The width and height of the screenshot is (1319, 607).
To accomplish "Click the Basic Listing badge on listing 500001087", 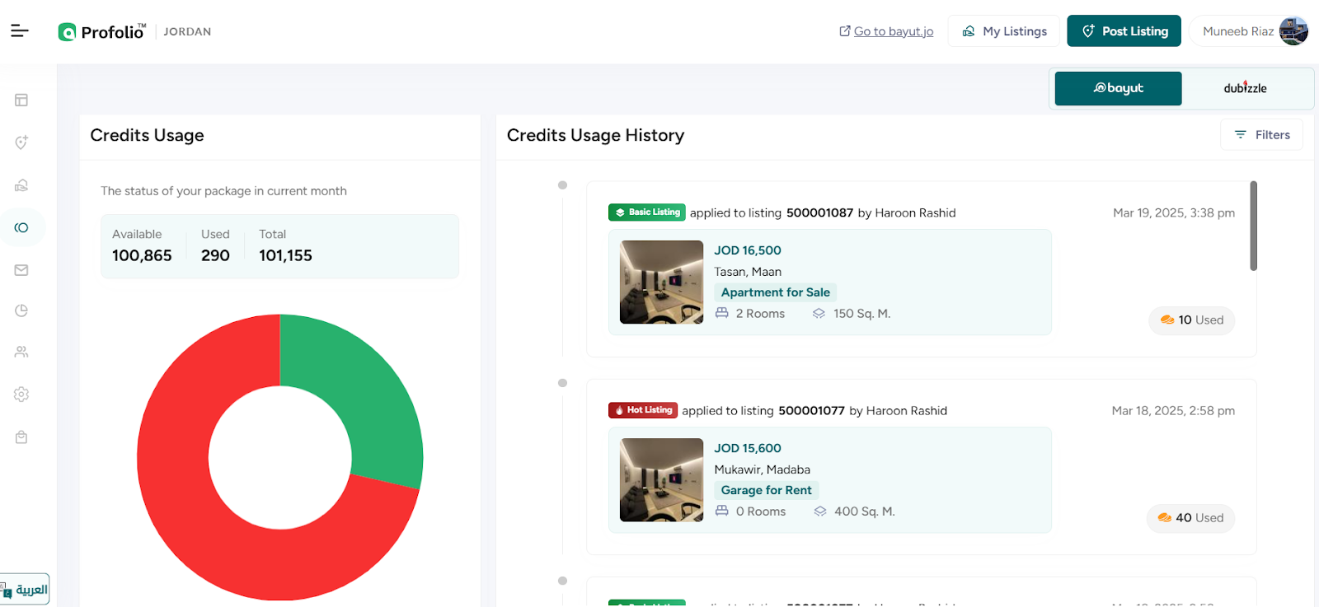I will point(647,212).
